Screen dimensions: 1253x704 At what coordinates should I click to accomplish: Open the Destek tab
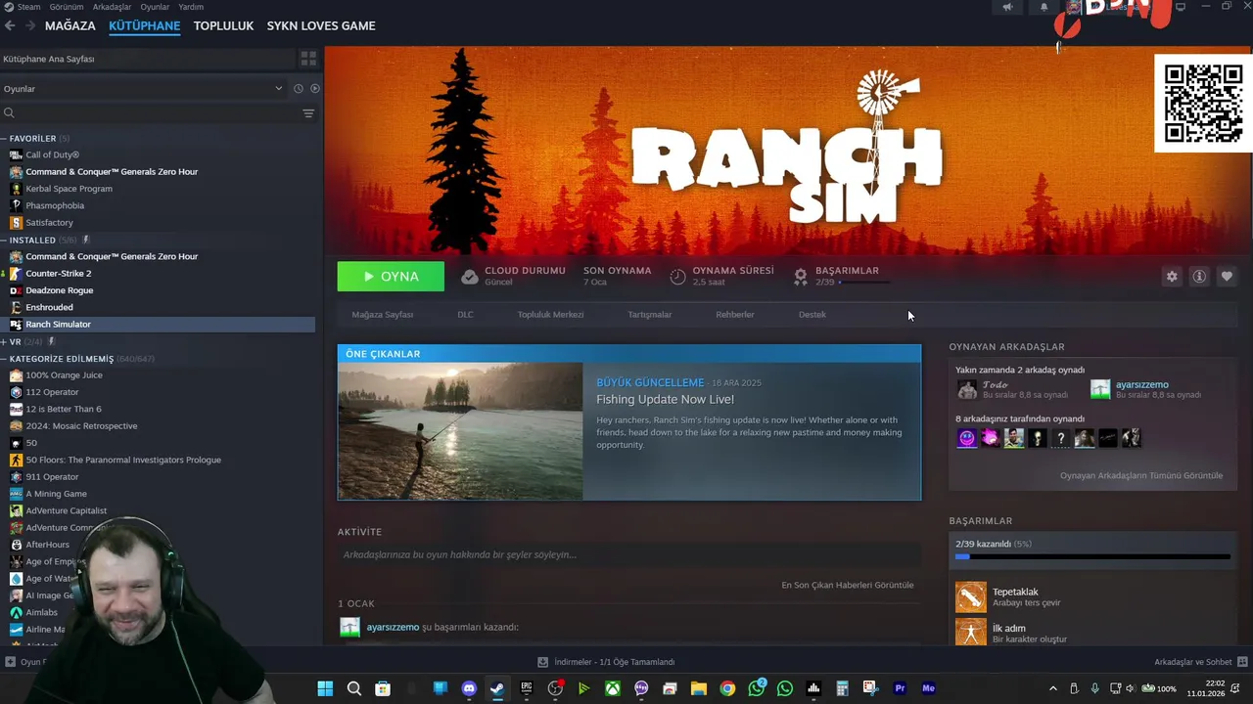tap(812, 315)
